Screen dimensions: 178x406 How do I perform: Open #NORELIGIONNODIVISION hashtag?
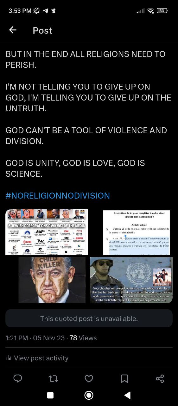(x=58, y=195)
